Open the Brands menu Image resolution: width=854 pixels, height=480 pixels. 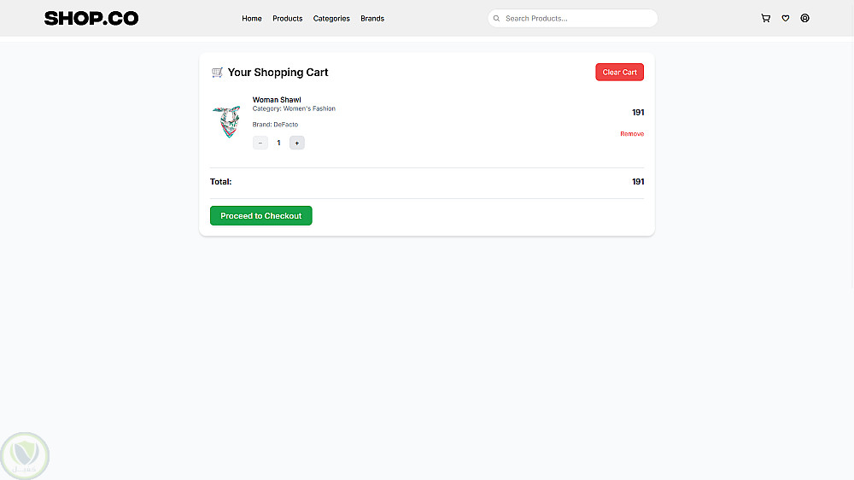click(372, 18)
